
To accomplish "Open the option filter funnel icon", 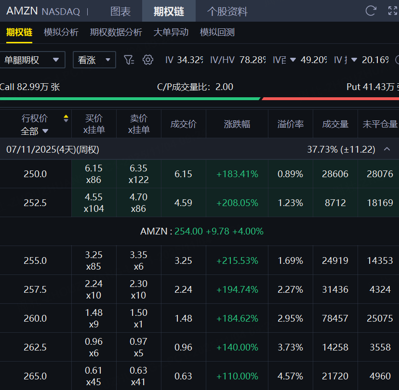I will click(129, 60).
